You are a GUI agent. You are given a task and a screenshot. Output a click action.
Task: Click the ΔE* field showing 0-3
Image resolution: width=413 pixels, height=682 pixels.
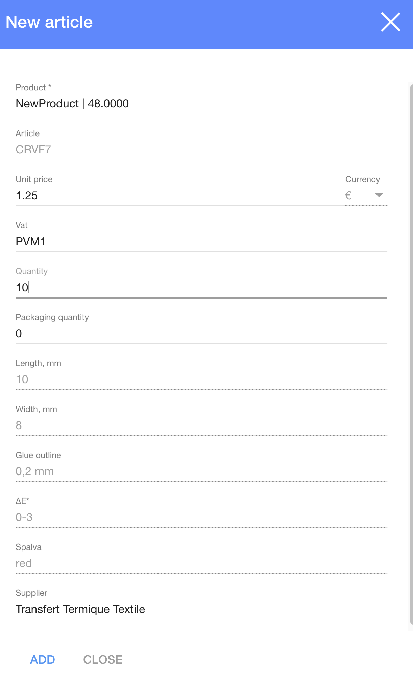pos(201,517)
